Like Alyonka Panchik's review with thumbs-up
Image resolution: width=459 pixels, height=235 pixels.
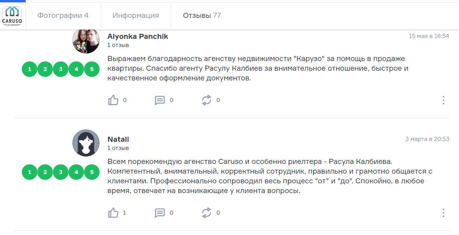113,100
